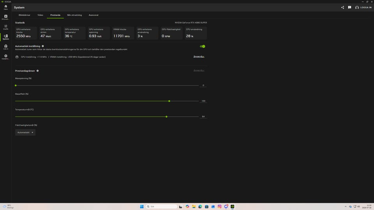
Task: Switch to the Bildskärmar tab
Action: click(x=24, y=15)
